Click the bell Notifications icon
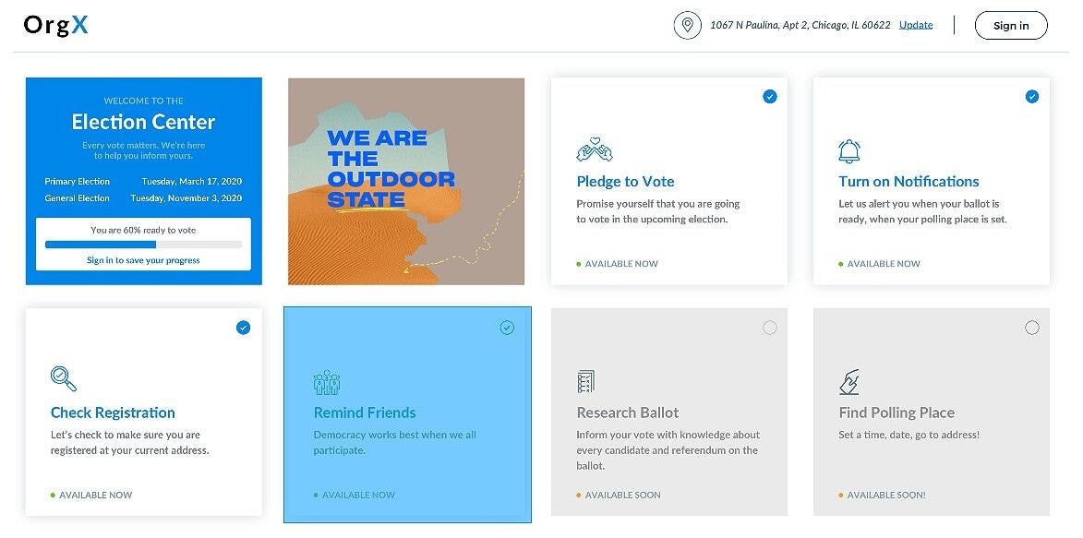 848,150
